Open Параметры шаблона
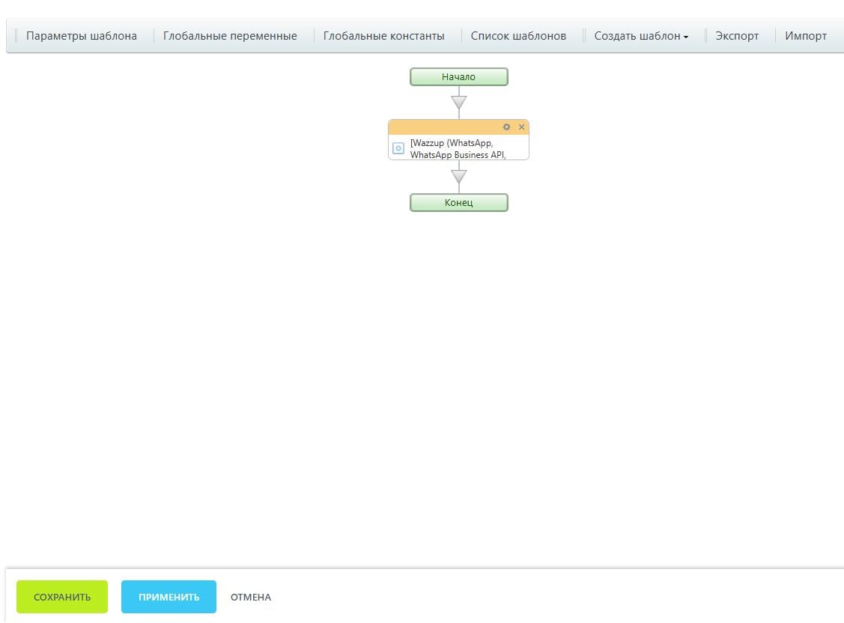This screenshot has height=623, width=844. (82, 36)
